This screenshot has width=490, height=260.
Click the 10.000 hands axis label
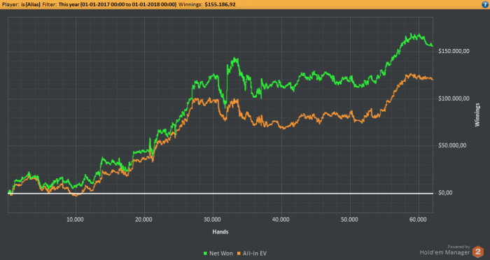pyautogui.click(x=75, y=219)
